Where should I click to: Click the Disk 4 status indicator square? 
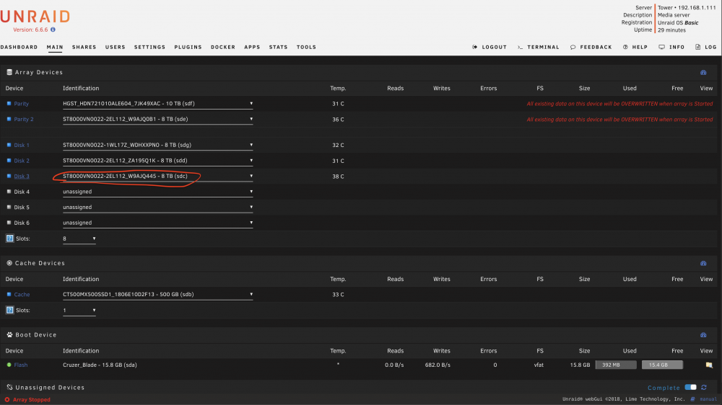[x=9, y=192]
